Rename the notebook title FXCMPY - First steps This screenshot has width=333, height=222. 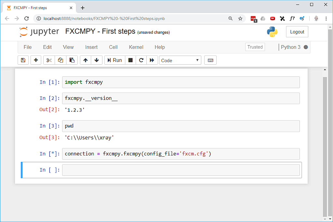point(100,31)
